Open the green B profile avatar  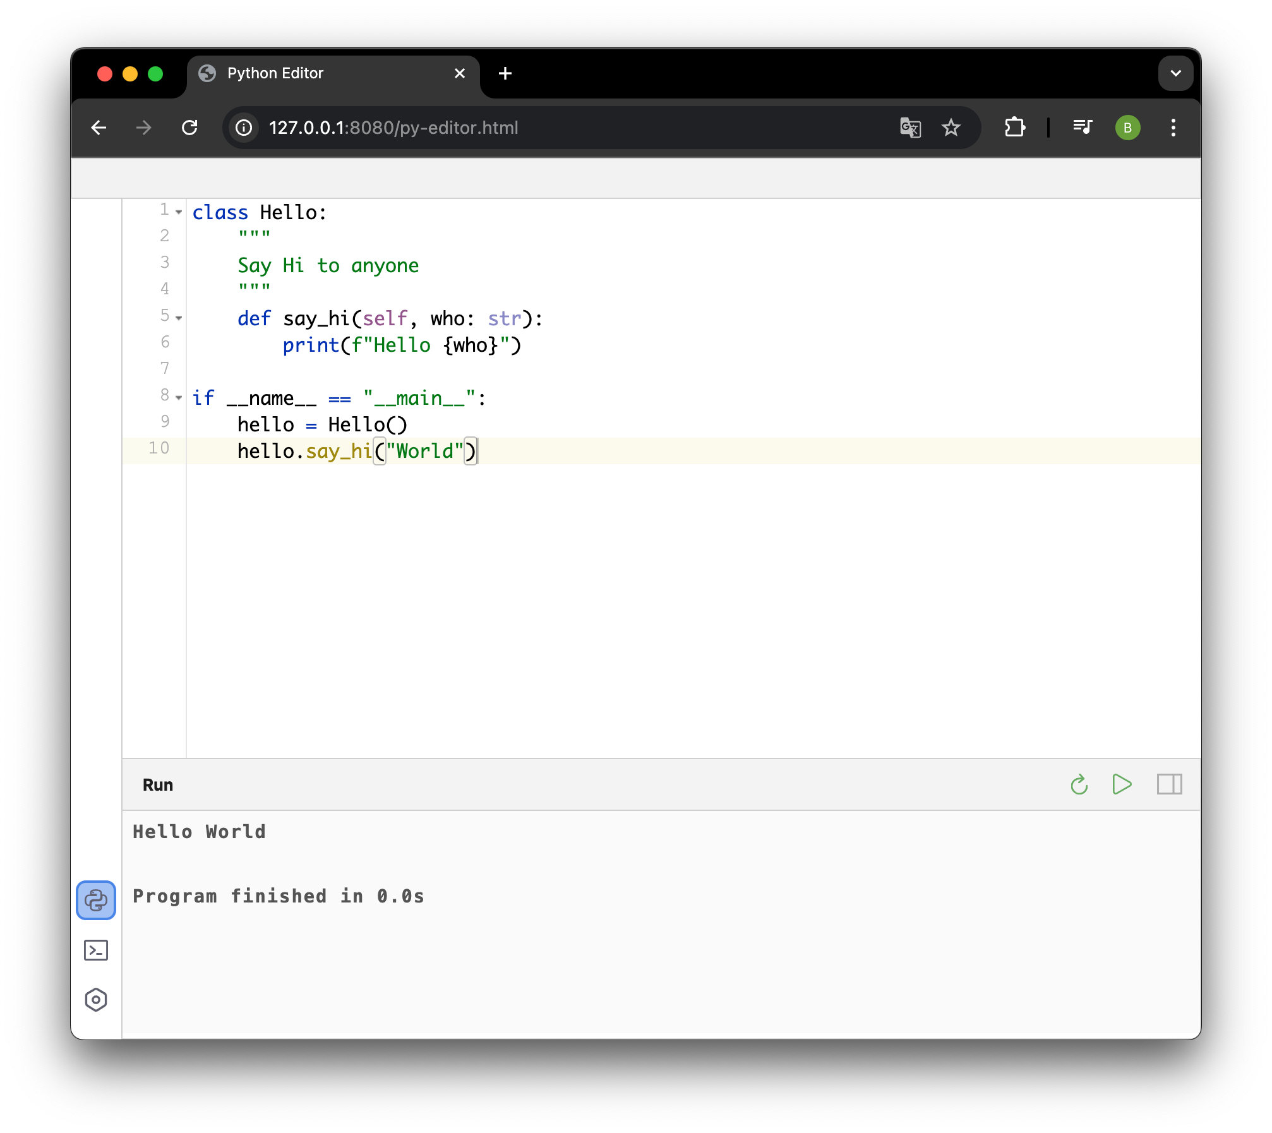[x=1127, y=128]
